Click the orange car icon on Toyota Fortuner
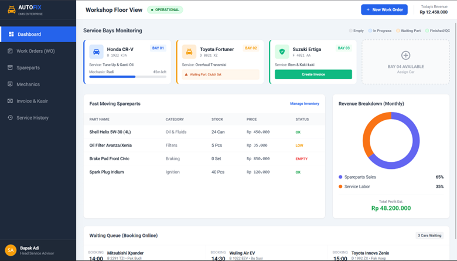Viewport: 457px width, 261px height. point(189,52)
